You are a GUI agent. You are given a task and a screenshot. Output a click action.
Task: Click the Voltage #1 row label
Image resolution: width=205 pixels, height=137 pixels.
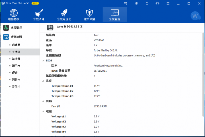(58, 117)
